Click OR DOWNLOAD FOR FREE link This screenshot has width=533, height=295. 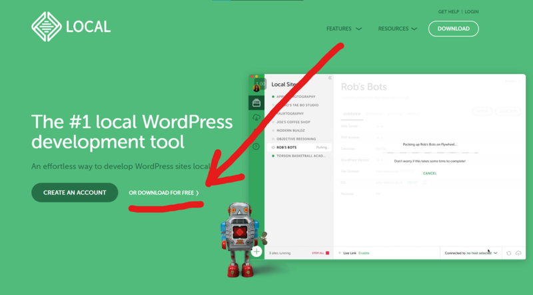[x=164, y=192]
